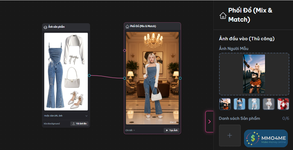This screenshot has height=150, width=293.
Task: Click the product outfit image in Ảnh sản phẩm
Action: click(66, 72)
